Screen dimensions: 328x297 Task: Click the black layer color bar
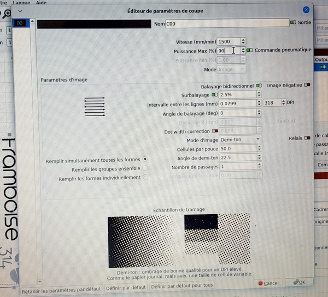tap(94, 24)
